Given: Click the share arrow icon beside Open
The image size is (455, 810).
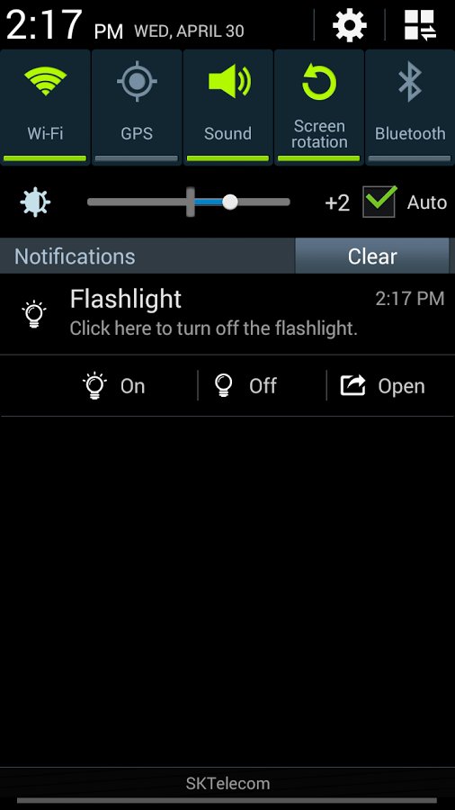Looking at the screenshot, I should (352, 385).
